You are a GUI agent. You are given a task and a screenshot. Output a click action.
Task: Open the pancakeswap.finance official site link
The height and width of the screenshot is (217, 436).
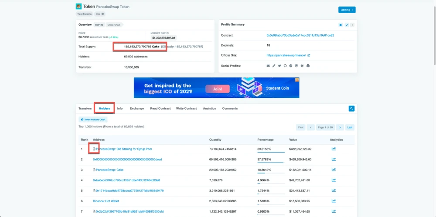click(286, 55)
